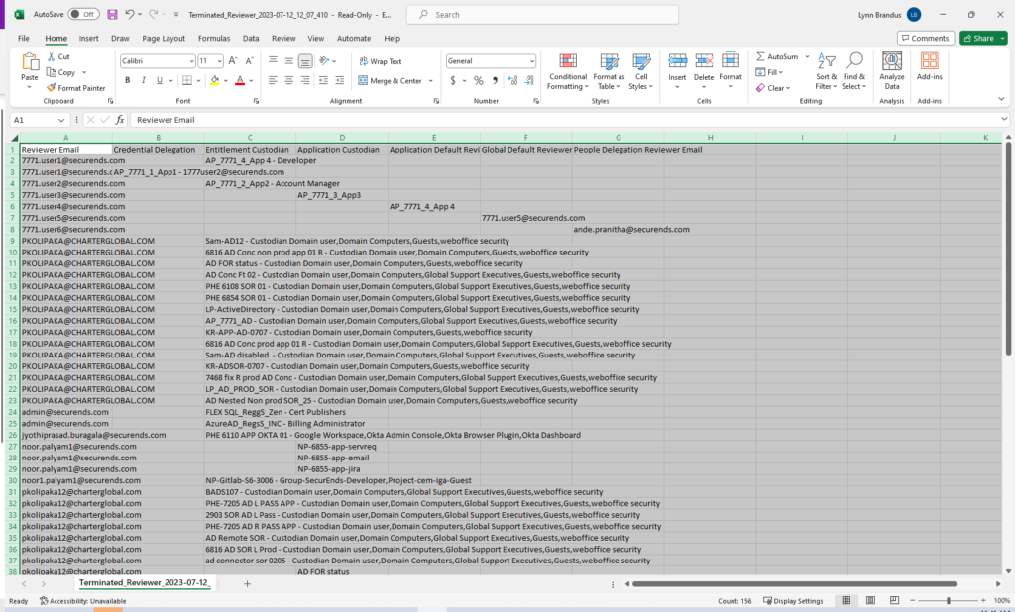Click the formula bar input
Image resolution: width=1015 pixels, height=612 pixels.
(x=564, y=120)
